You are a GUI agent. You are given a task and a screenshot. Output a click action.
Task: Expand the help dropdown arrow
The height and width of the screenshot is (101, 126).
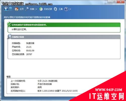coord(70,9)
